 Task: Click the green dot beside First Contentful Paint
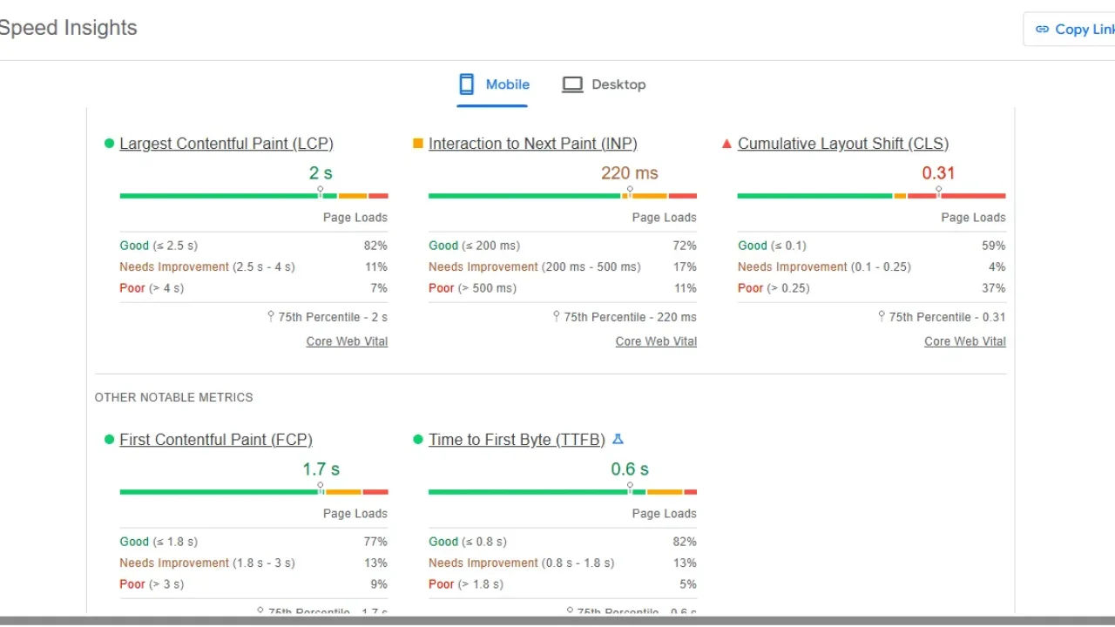(109, 439)
